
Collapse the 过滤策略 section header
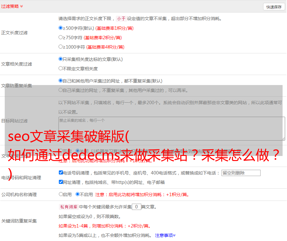(x=12, y=6)
